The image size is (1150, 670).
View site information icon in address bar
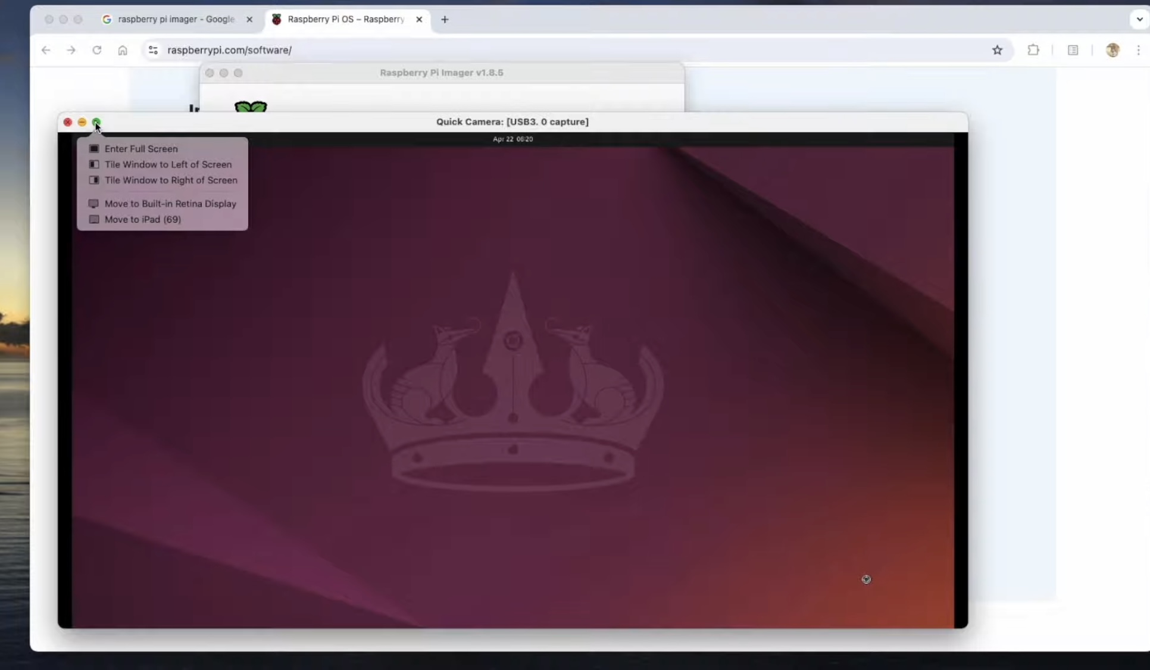tap(153, 50)
